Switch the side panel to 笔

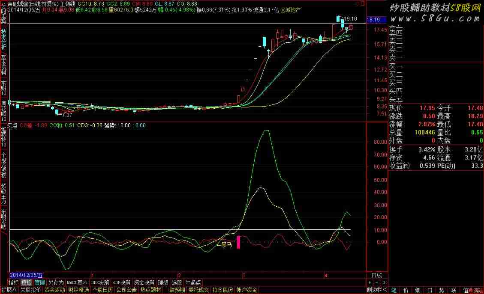tap(394, 290)
